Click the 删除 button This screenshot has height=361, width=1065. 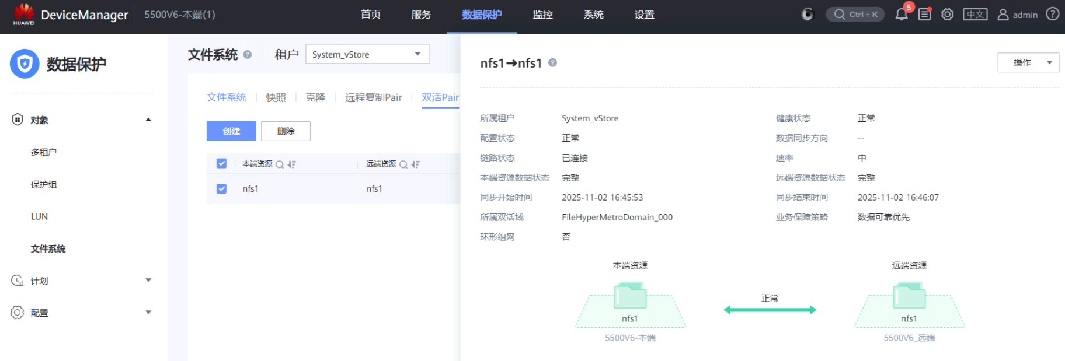point(286,131)
